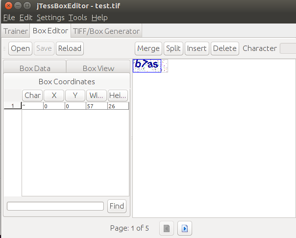Image resolution: width=296 pixels, height=238 pixels.
Task: Insert a new box
Action: click(197, 48)
